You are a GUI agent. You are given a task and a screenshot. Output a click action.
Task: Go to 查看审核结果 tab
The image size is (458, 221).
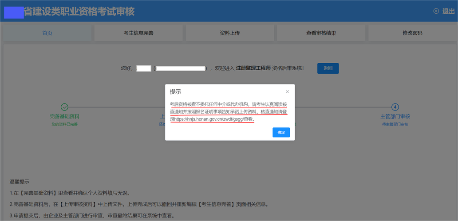321,33
